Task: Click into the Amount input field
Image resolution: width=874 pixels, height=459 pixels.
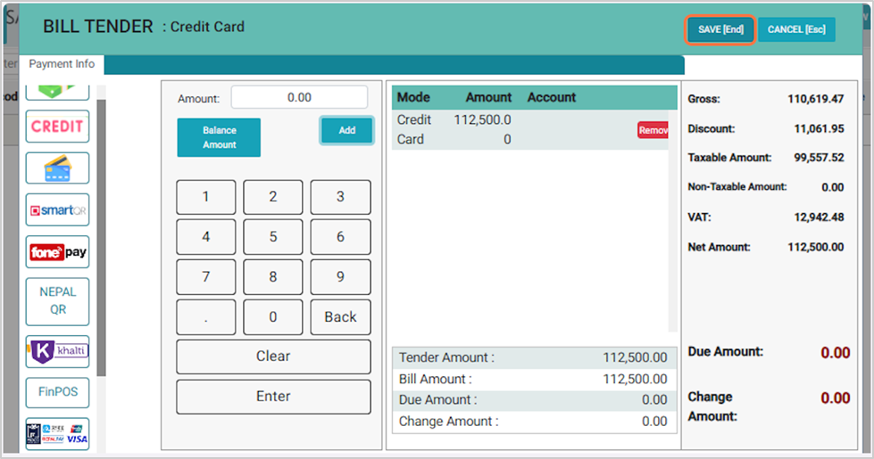Action: (299, 97)
